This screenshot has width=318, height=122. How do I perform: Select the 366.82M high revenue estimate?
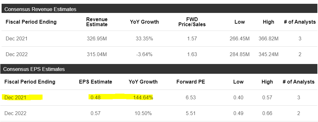click(268, 38)
